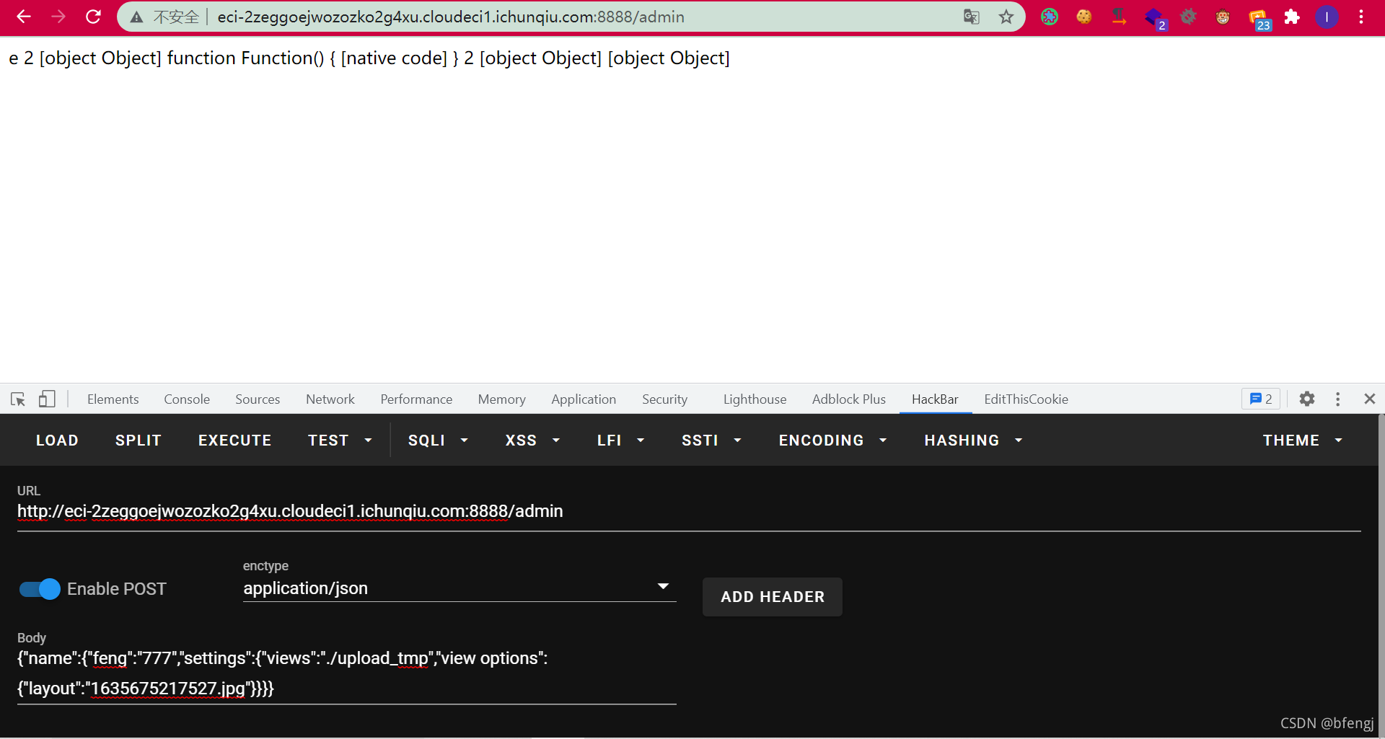1385x739 pixels.
Task: Click the not-secure warning triangle icon
Action: [x=136, y=17]
